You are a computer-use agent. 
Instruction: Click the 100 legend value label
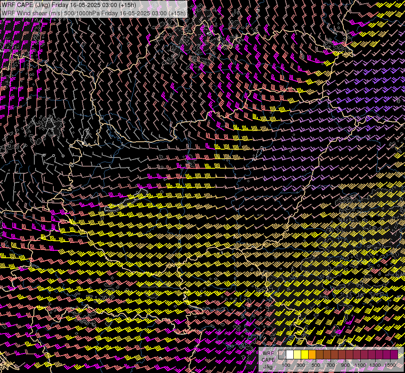coord(286,365)
